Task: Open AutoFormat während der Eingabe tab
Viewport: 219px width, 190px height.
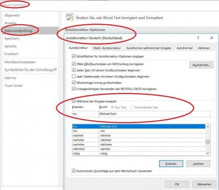Action: (x=149, y=48)
